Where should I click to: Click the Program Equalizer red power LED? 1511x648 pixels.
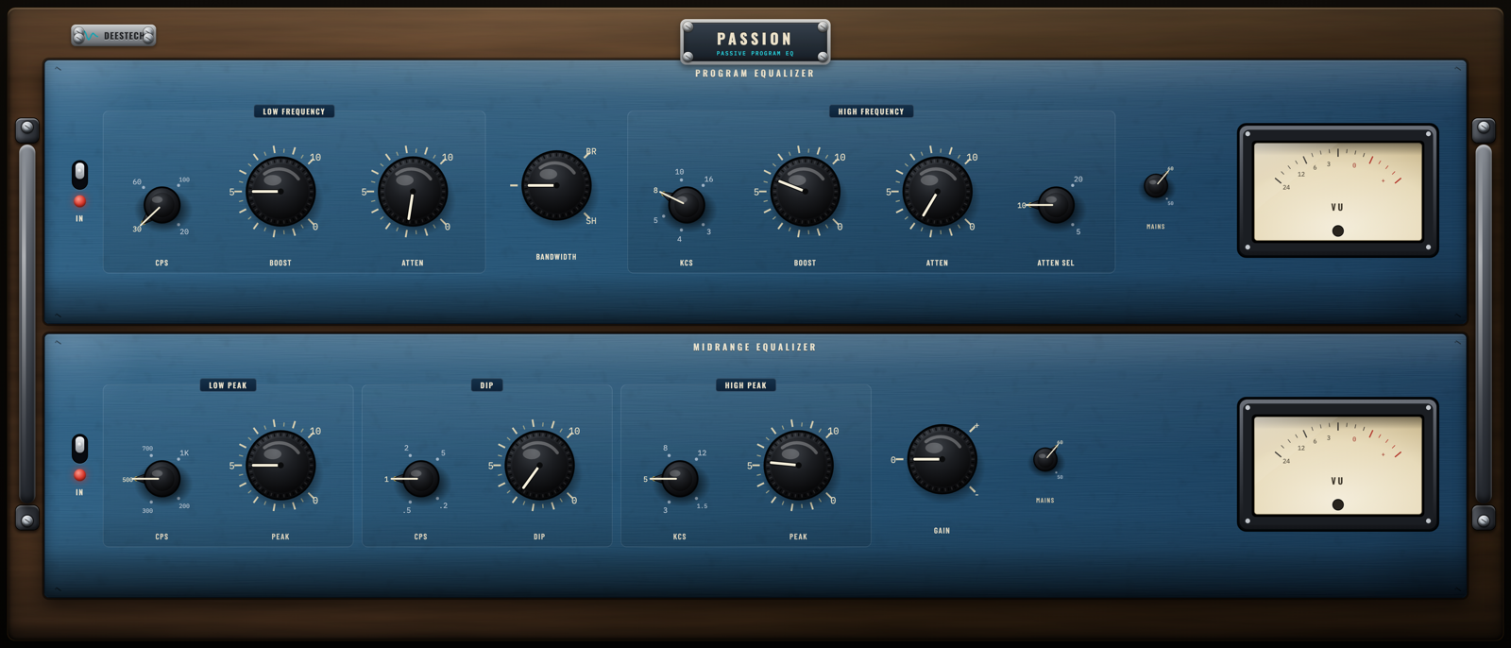tap(79, 201)
